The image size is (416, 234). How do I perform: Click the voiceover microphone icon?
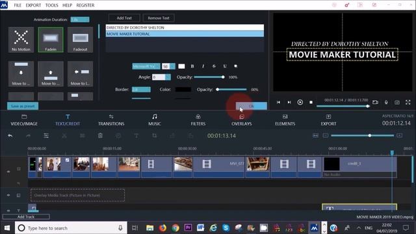pyautogui.click(x=386, y=102)
